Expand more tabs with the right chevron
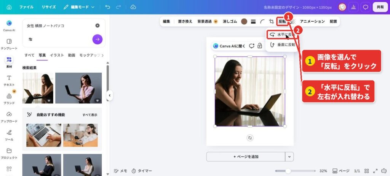 coord(102,55)
